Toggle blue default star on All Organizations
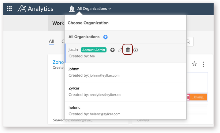Viewport: 220px width, 133px height. click(105, 37)
